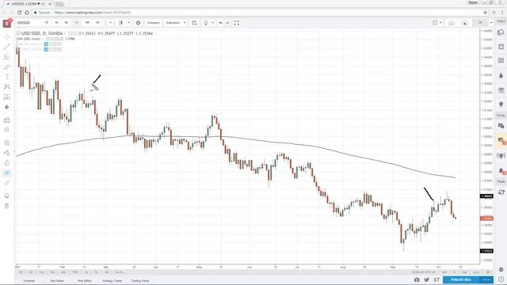
Task: Toggle lock all drawing tools
Action: (x=7, y=163)
